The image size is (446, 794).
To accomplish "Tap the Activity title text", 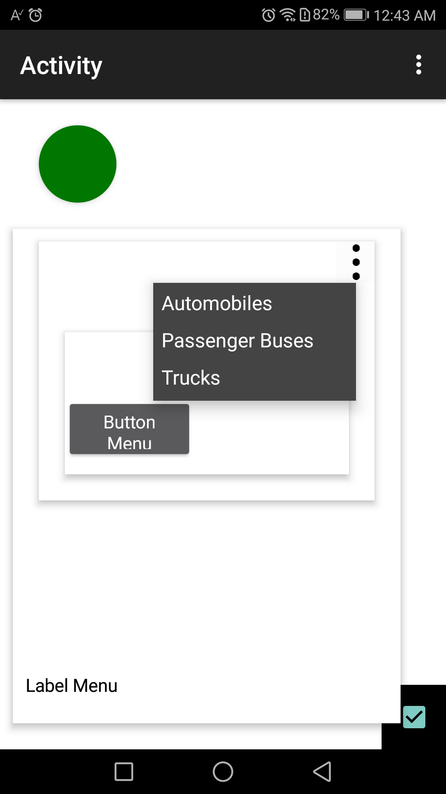I will (61, 65).
